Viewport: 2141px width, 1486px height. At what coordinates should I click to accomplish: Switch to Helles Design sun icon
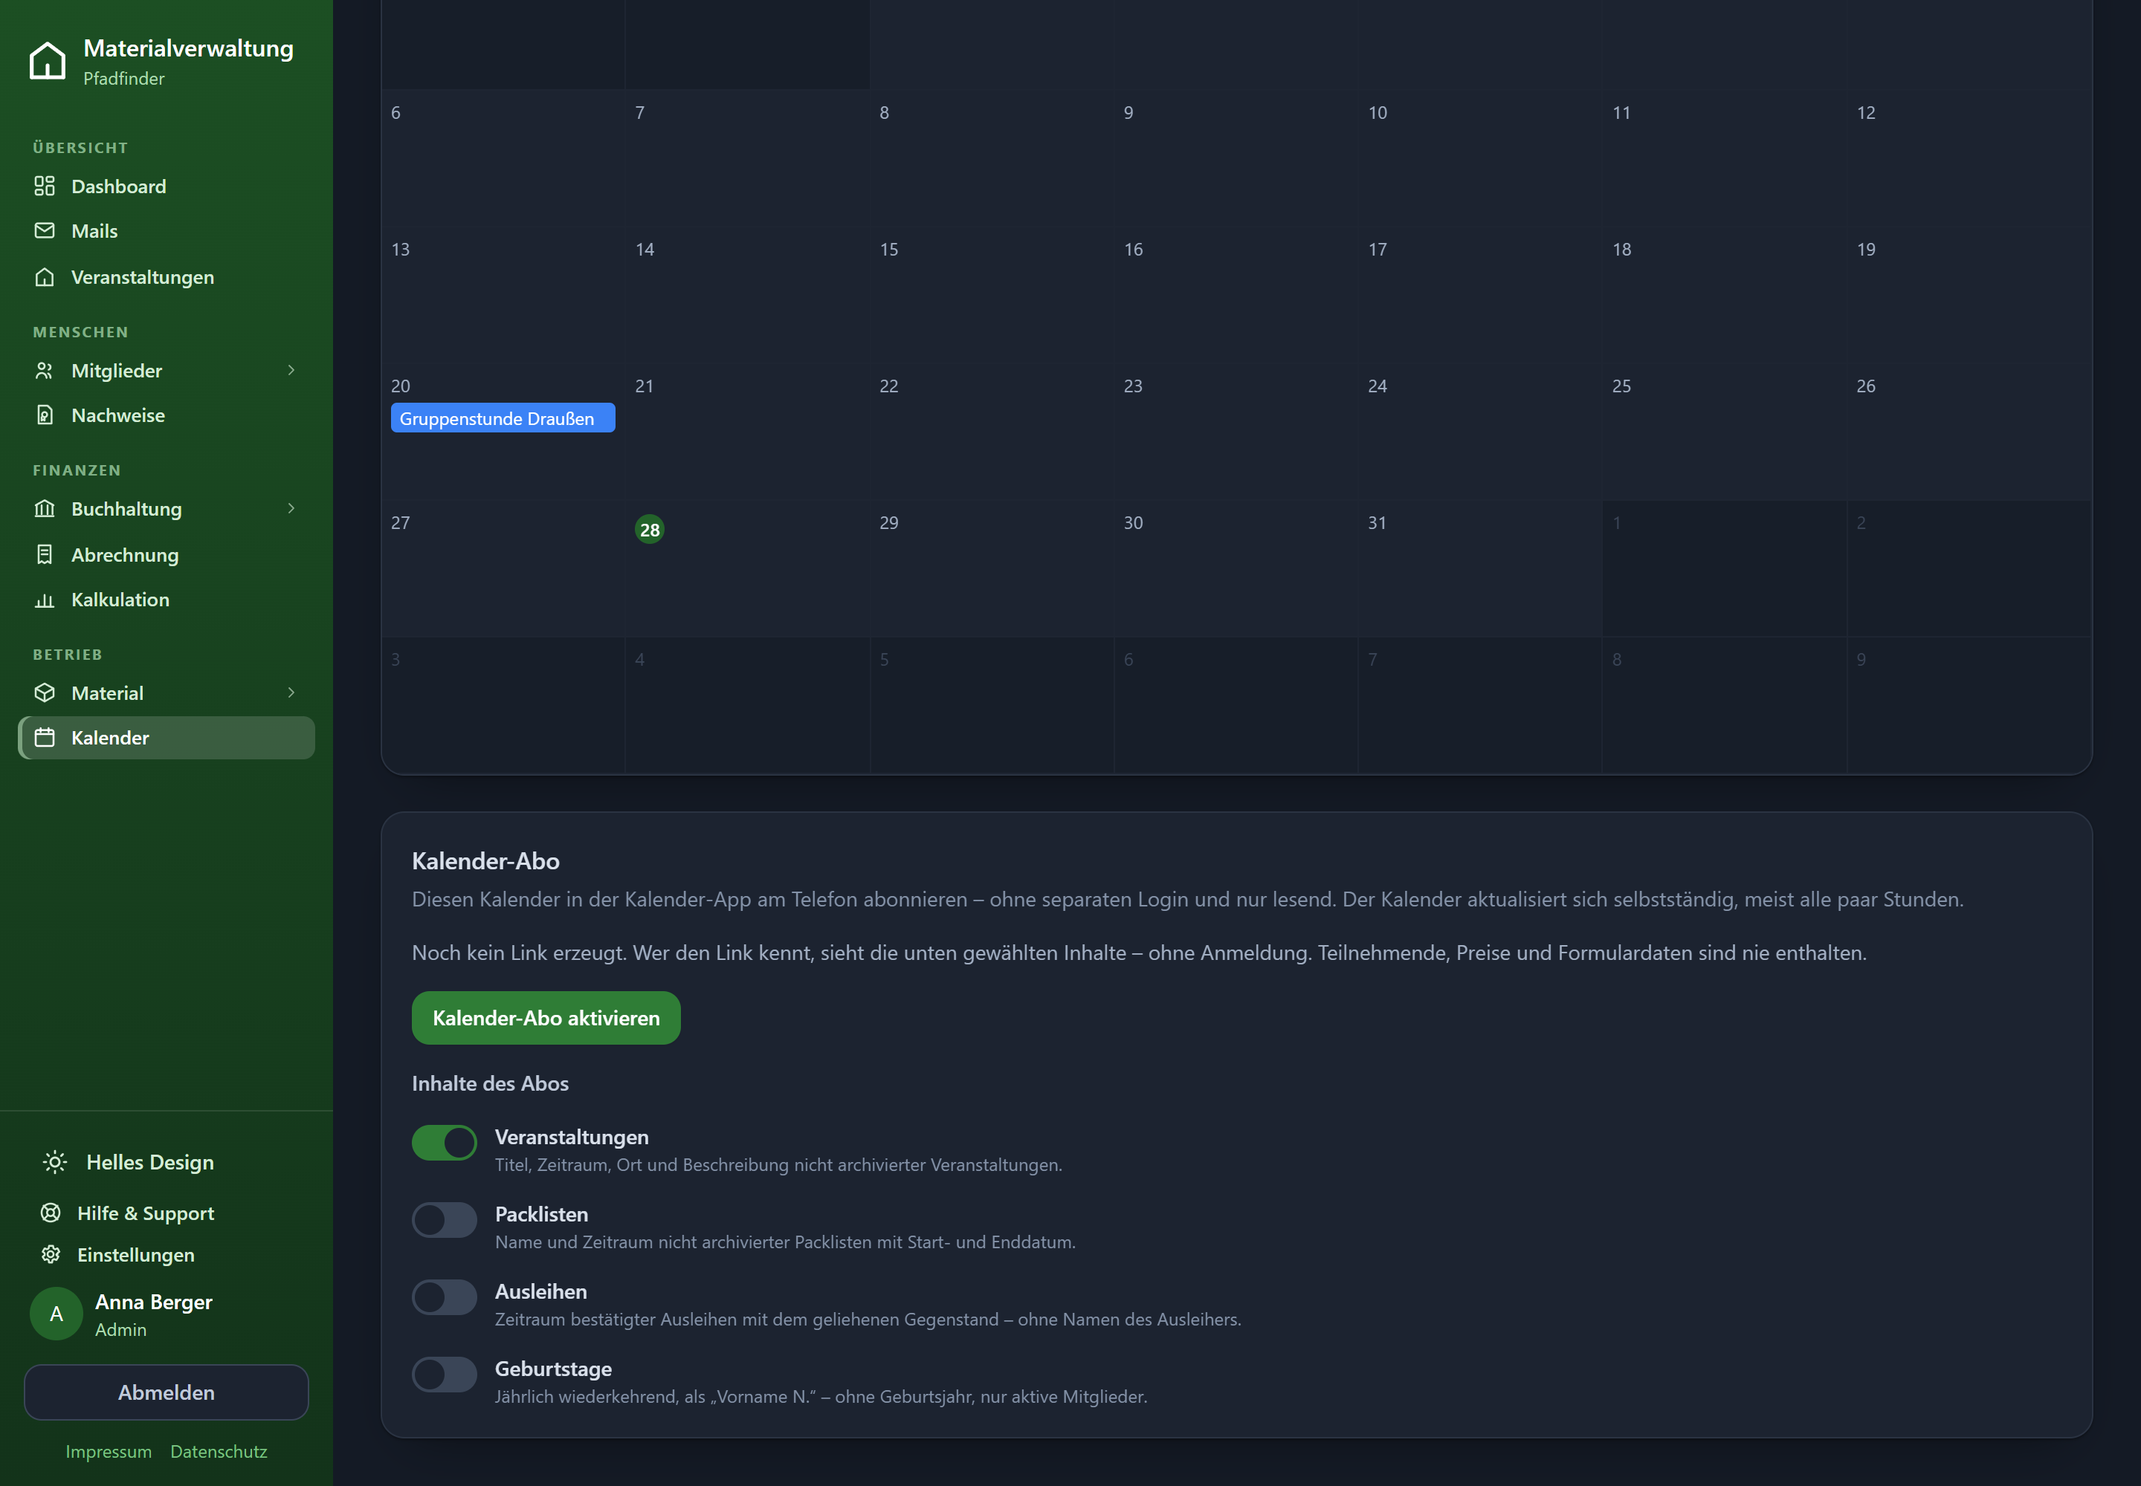pyautogui.click(x=55, y=1162)
